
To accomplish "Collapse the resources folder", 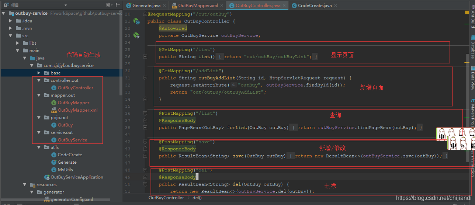I will point(25,184).
